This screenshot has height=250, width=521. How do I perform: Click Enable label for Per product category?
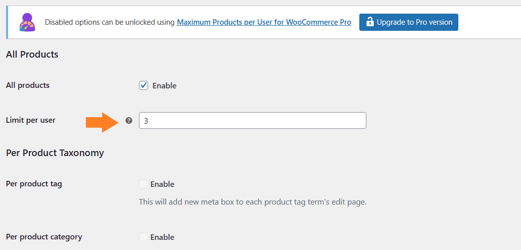162,237
